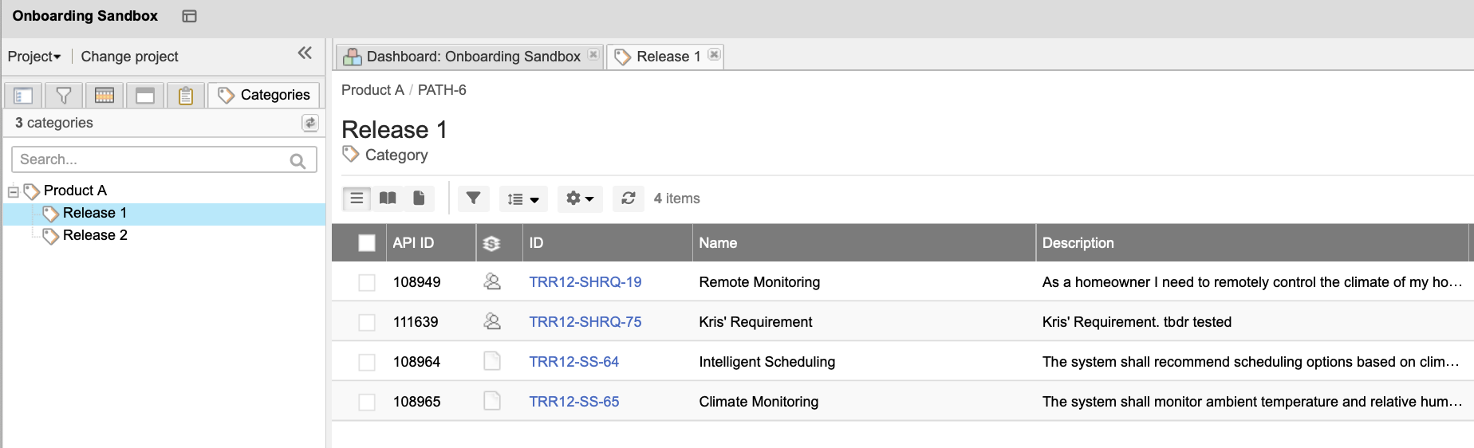Open the filter icon tab in left panel

coord(64,96)
